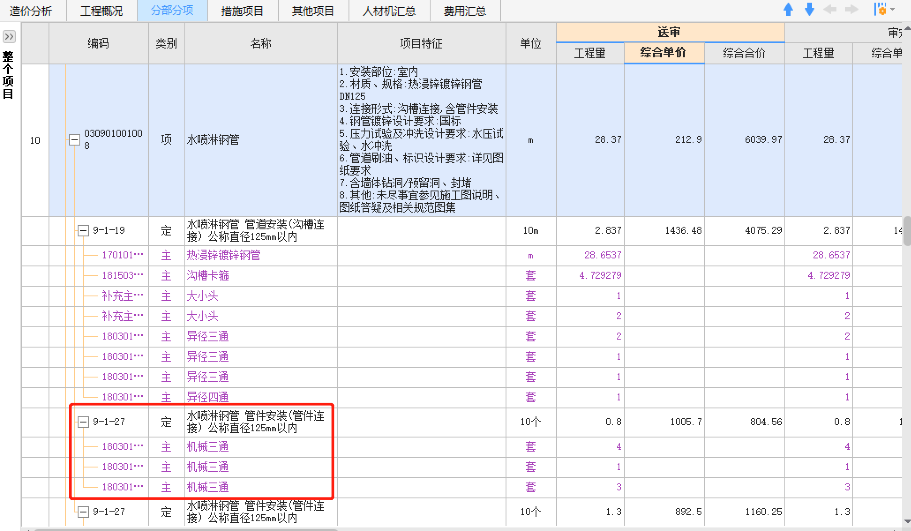
Task: Click the 10m unit cell of 9-1-19
Action: (531, 231)
